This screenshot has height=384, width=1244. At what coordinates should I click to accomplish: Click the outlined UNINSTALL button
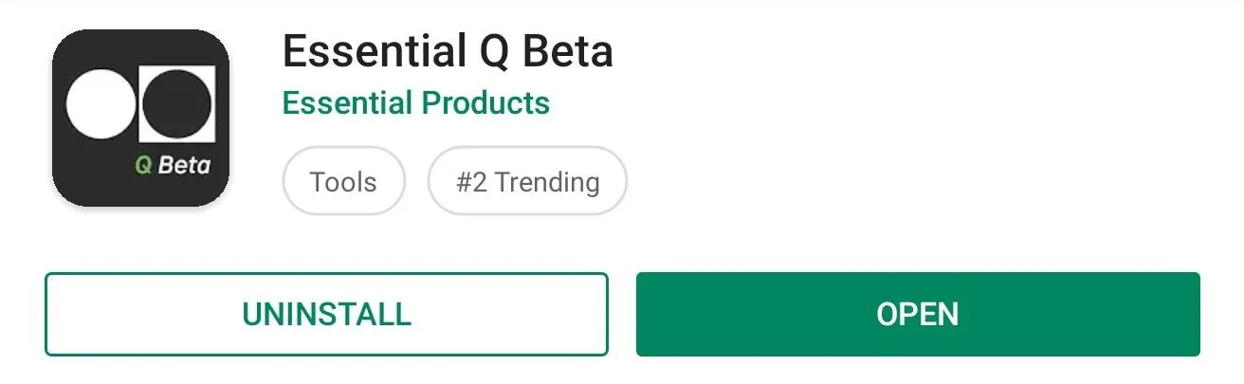coord(326,314)
